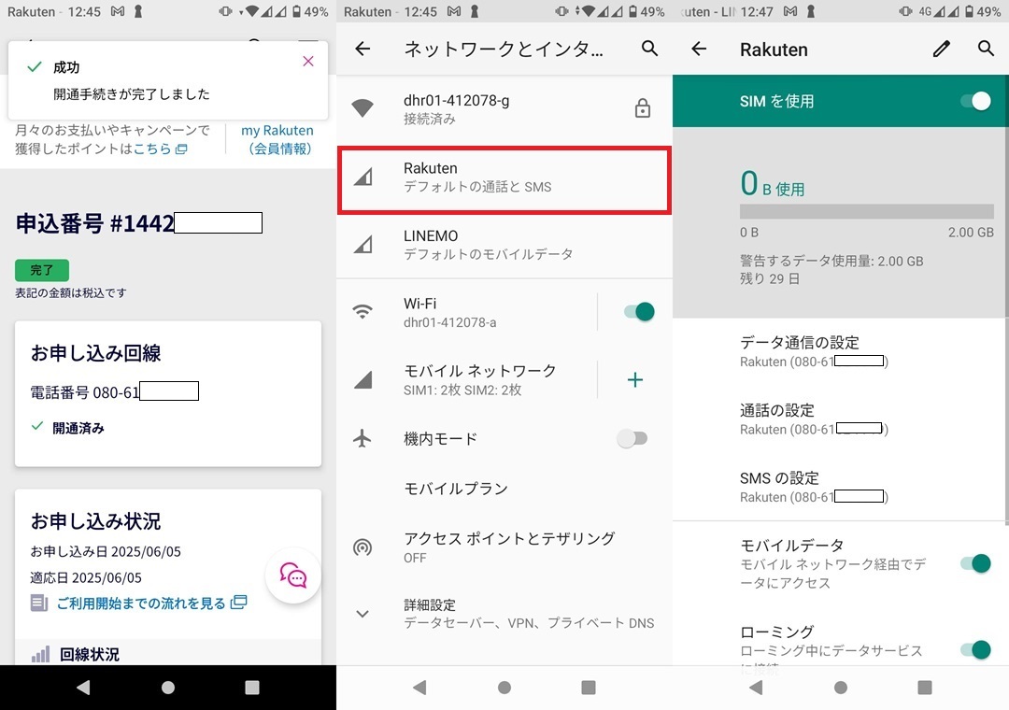Tap signal icon beside LINEMO

pyautogui.click(x=362, y=244)
